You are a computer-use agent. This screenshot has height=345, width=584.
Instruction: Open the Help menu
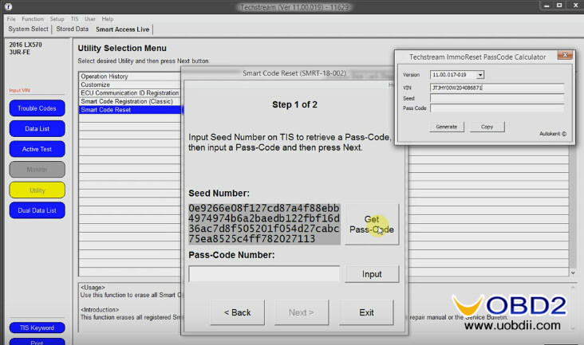pos(108,19)
